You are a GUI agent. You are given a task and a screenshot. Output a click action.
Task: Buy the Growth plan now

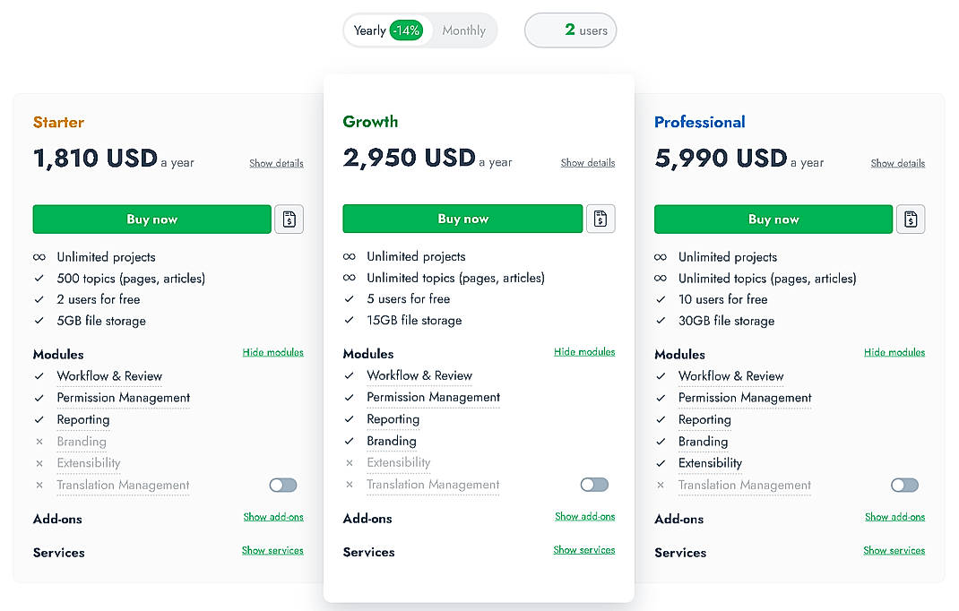462,218
